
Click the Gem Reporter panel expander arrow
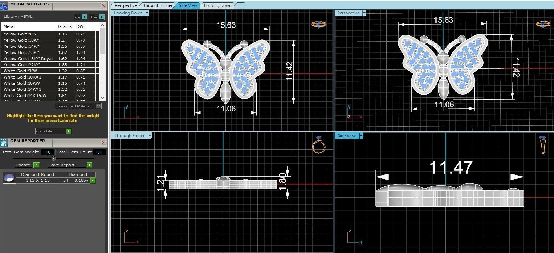53,158
